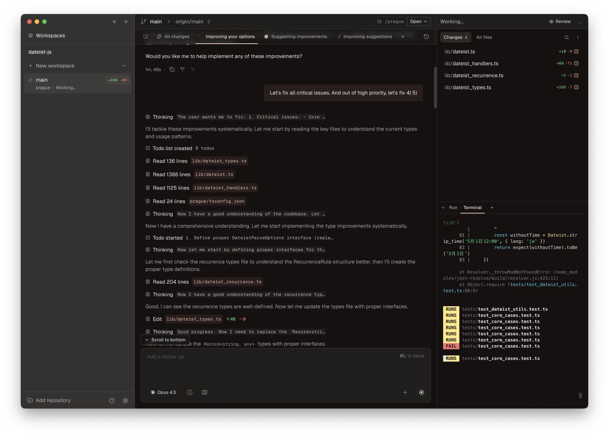Add a new chat tab with plus
Image resolution: width=609 pixels, height=436 pixels.
[403, 37]
